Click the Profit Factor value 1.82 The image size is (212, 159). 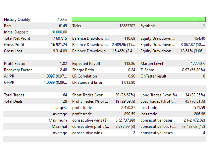pyautogui.click(x=63, y=64)
